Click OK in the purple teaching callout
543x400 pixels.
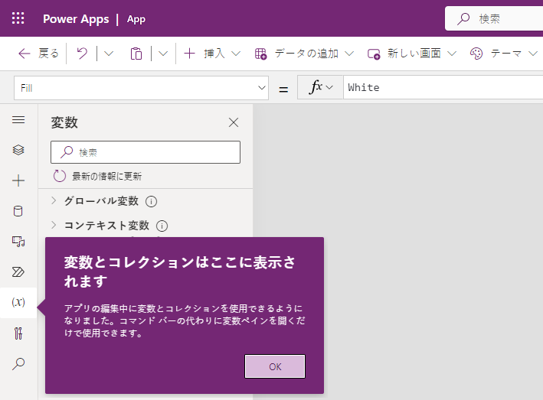click(275, 366)
